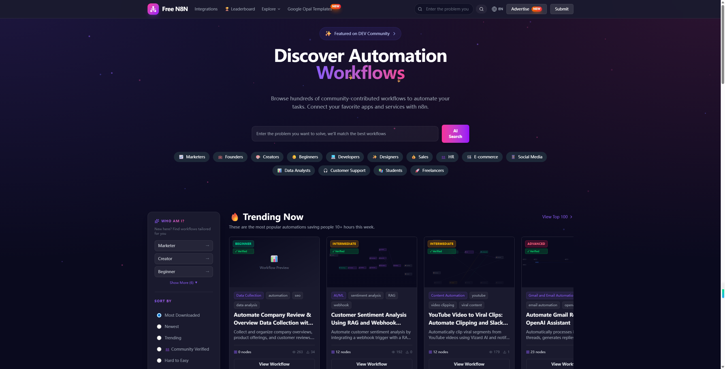Focus the main workflow problem search field
Image resolution: width=725 pixels, height=369 pixels.
[345, 134]
